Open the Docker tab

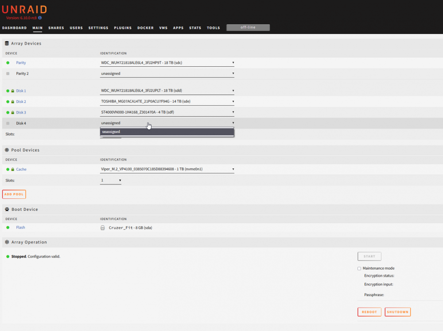[145, 28]
